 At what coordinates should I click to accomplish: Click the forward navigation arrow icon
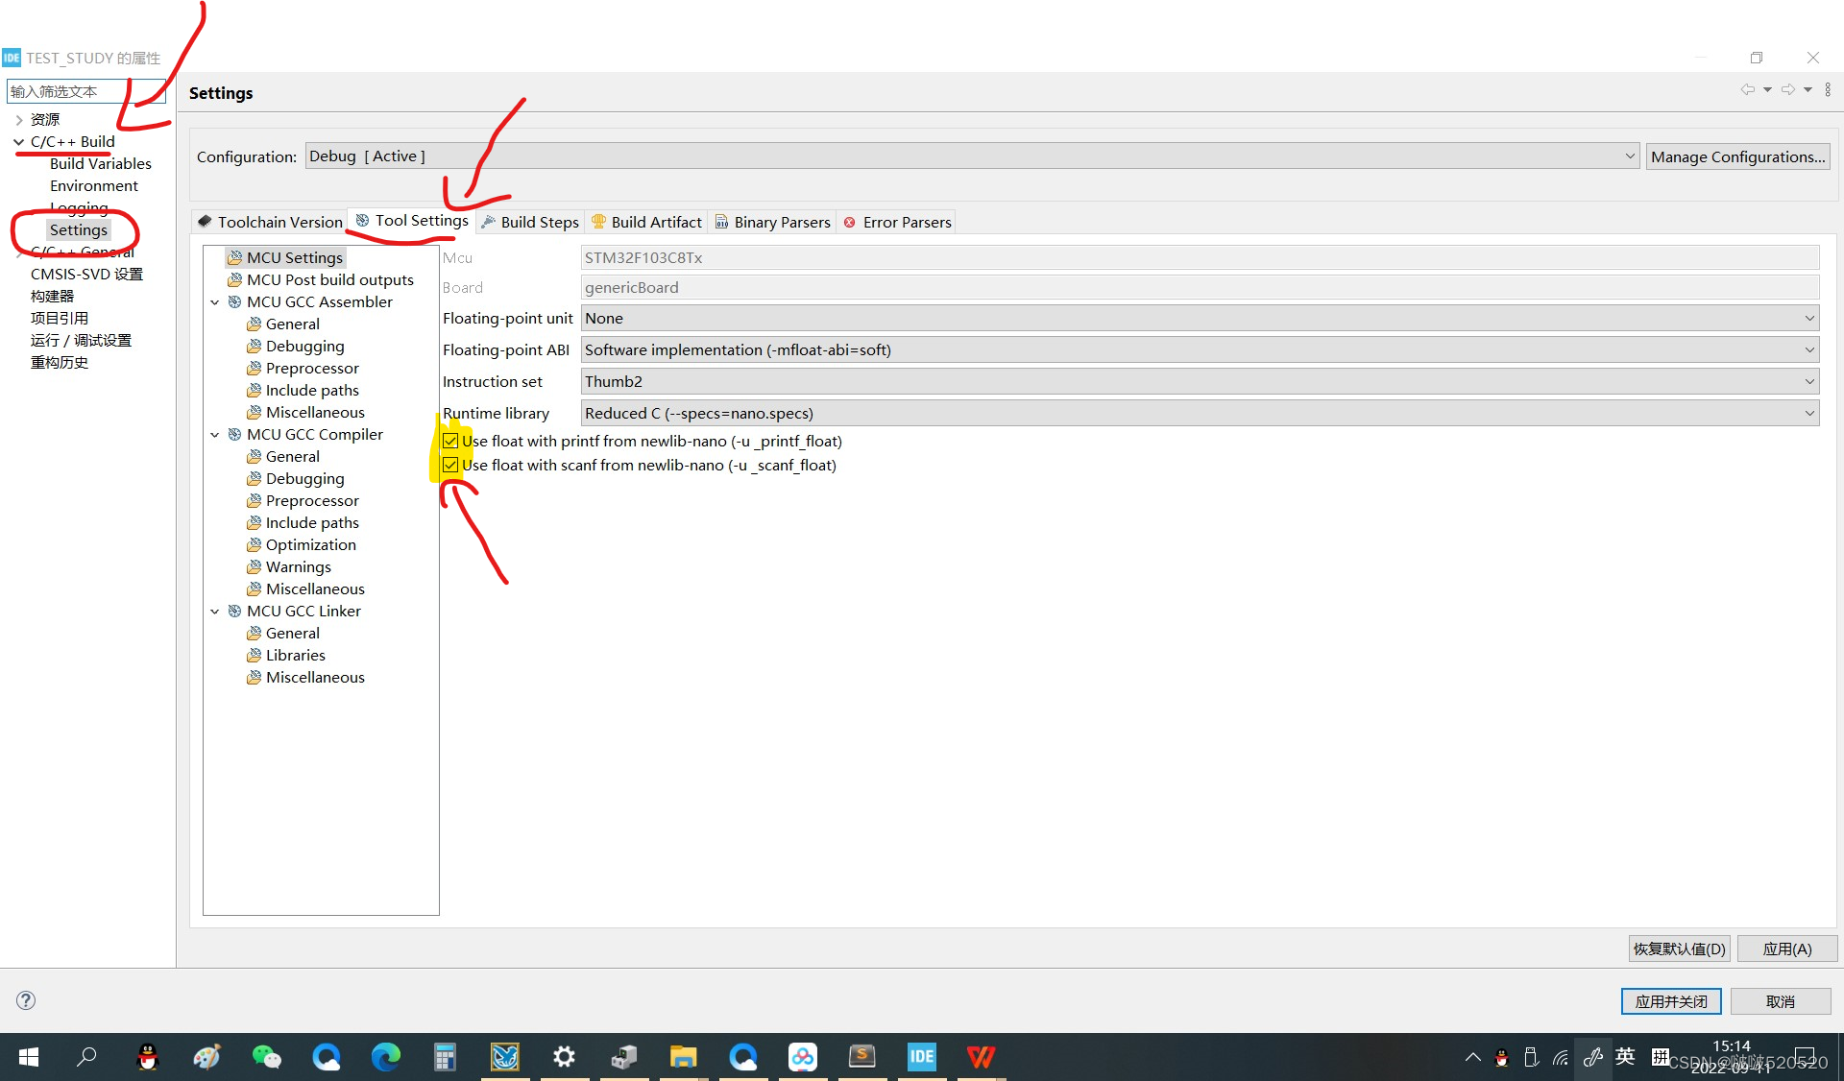click(x=1787, y=89)
